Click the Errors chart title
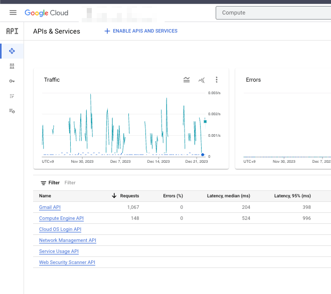 click(253, 80)
